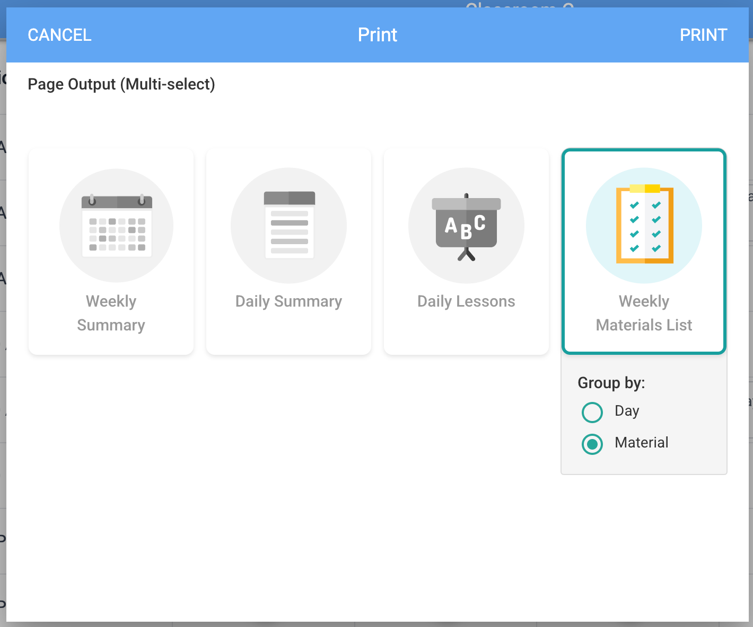Click the "Material" option text
The width and height of the screenshot is (753, 627).
coord(641,443)
